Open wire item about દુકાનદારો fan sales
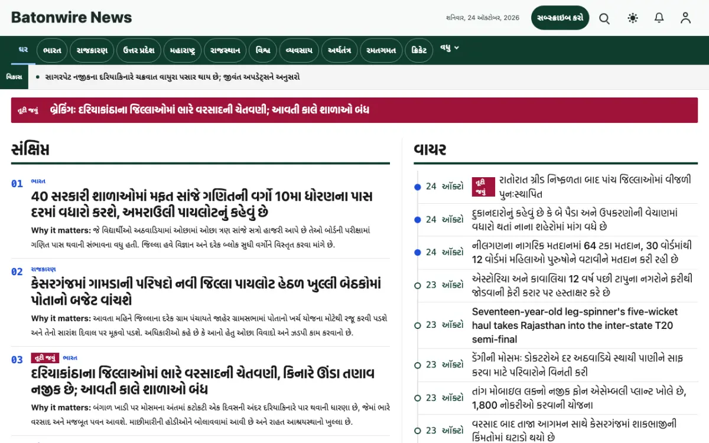Screen dimensions: 709x443 click(575, 219)
